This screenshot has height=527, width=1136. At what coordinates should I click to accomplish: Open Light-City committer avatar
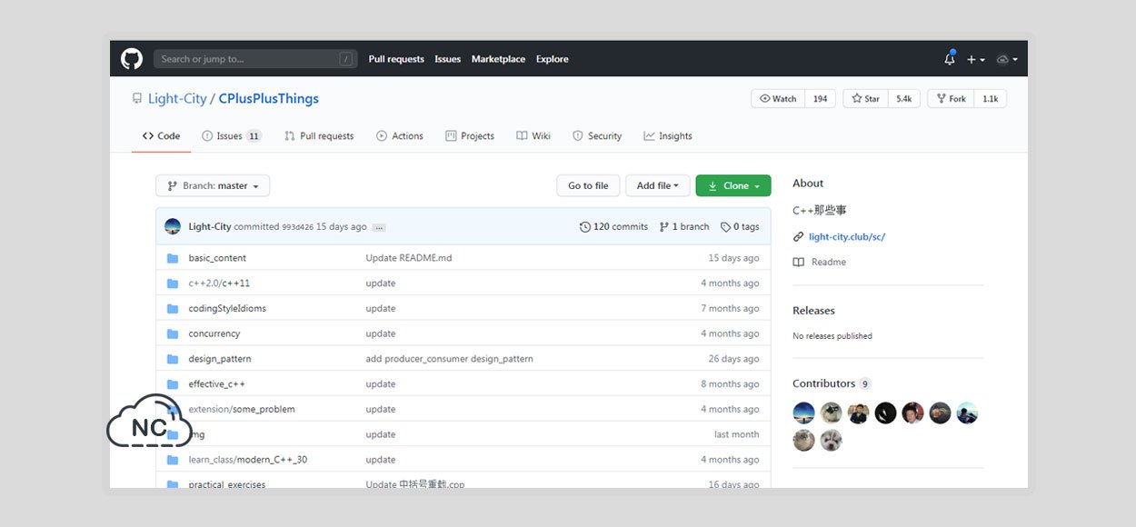click(x=173, y=226)
